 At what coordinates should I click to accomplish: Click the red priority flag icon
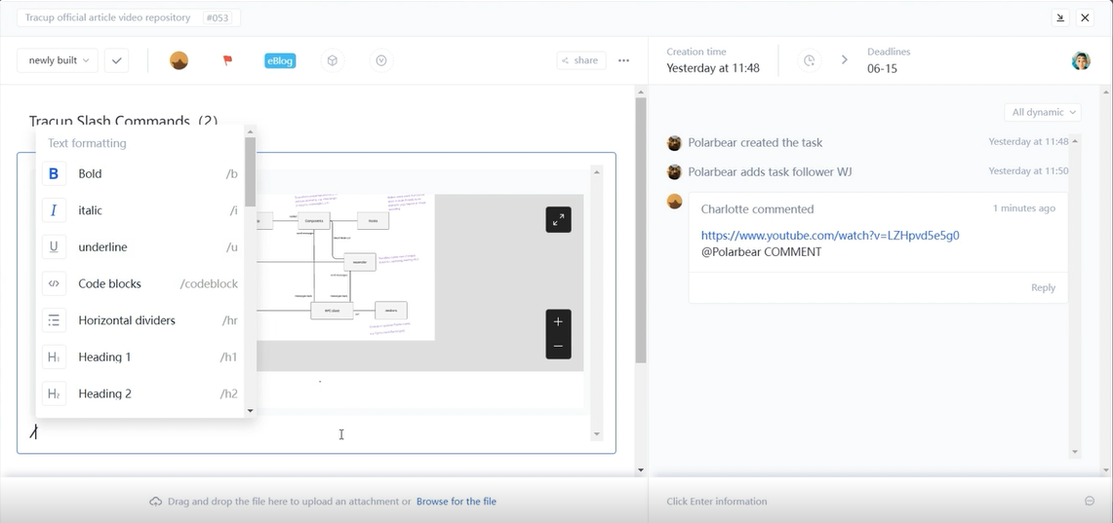point(227,60)
